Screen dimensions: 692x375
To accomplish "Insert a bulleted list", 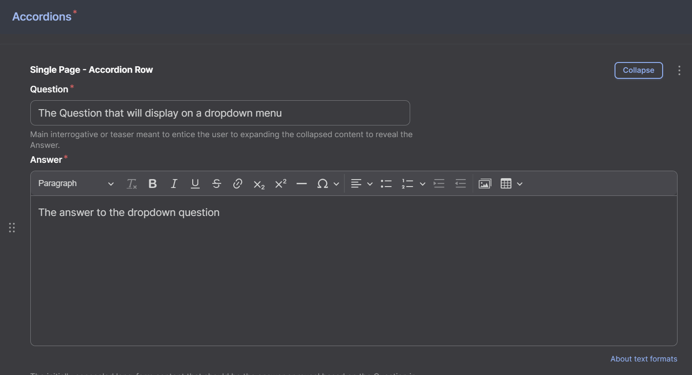I will pos(386,184).
